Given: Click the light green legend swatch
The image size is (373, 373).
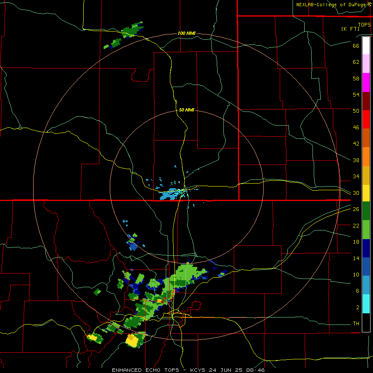Looking at the screenshot, I should click(366, 230).
